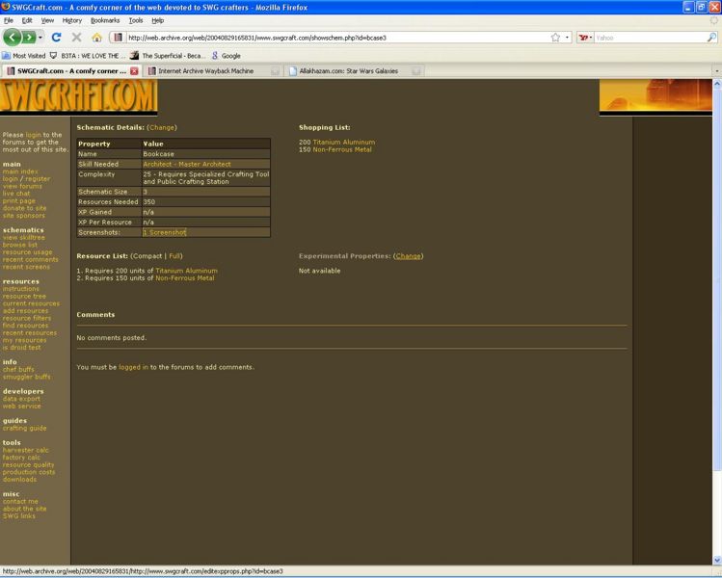Switch to the Allakhazam Star Wars Galaxies tab
The width and height of the screenshot is (722, 578).
point(348,70)
